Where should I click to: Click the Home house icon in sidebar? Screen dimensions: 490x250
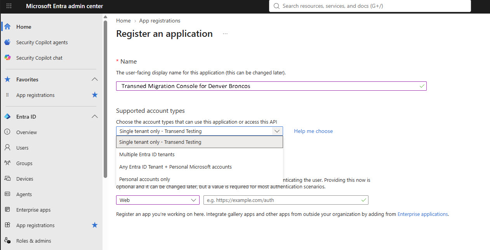pyautogui.click(x=7, y=27)
